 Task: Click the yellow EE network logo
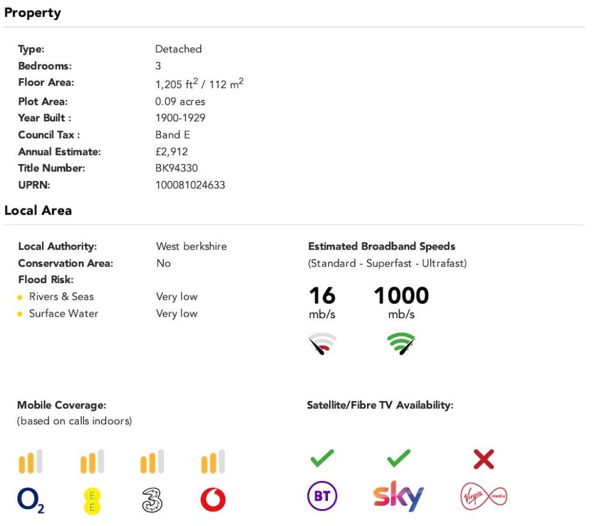(x=92, y=501)
